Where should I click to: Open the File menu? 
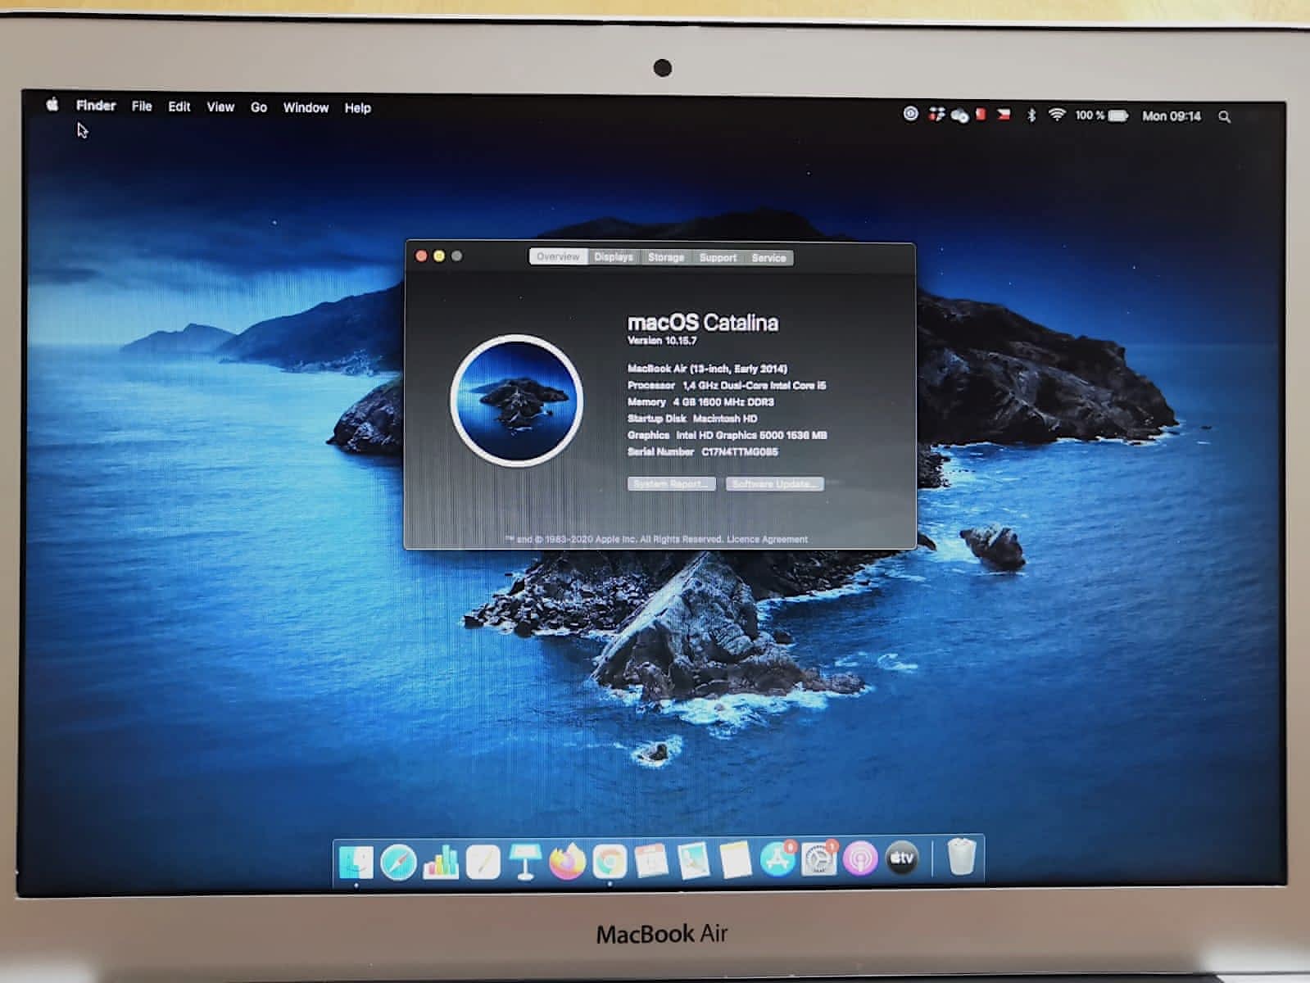pyautogui.click(x=142, y=106)
